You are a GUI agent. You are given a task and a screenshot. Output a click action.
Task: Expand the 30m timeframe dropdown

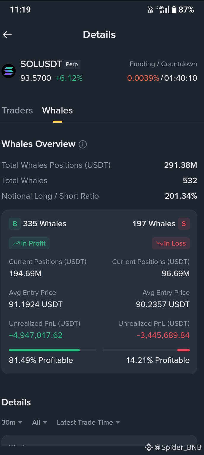coord(12,422)
